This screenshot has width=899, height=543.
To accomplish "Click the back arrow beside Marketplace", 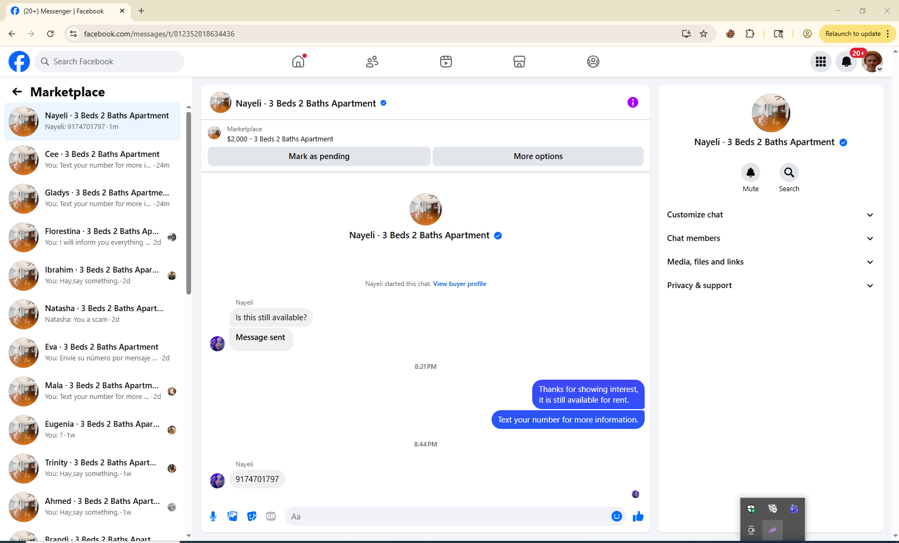I will [x=17, y=92].
